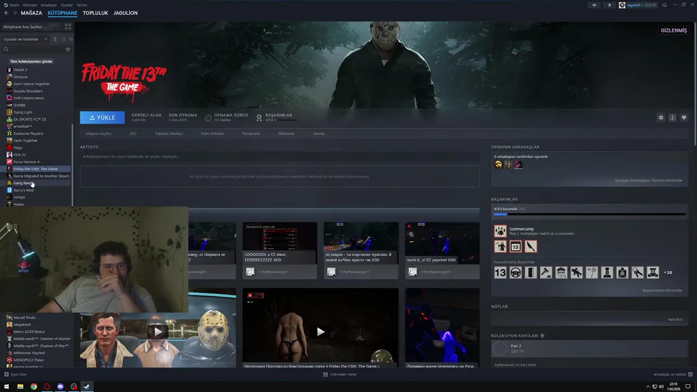Open JAGULİON profile tab

(x=126, y=13)
